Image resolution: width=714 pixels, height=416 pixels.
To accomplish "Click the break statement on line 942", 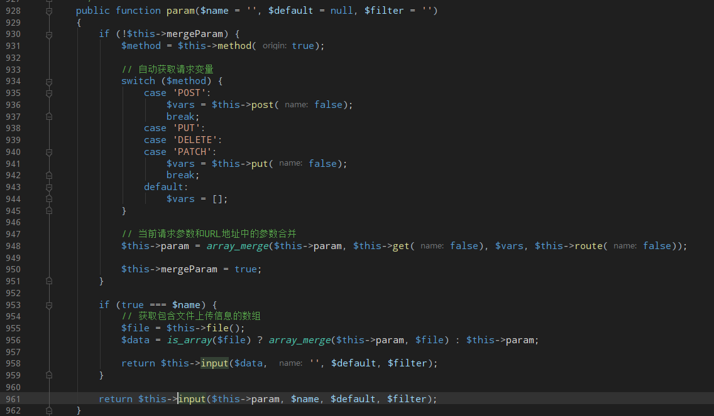I will tap(180, 175).
